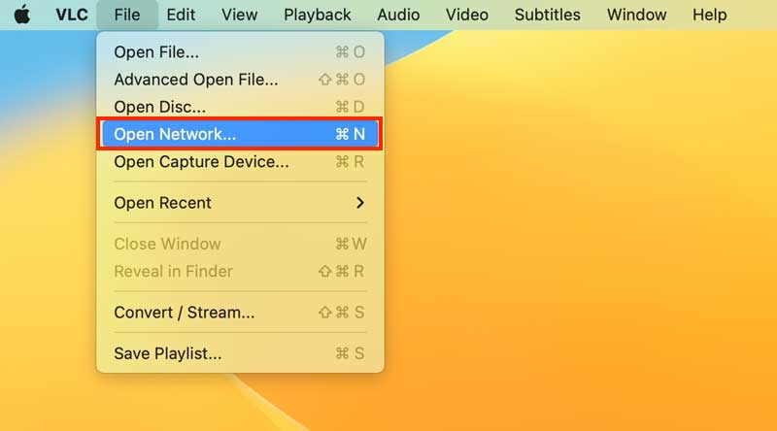The image size is (777, 431).
Task: Choose Open File... from the menu
Action: click(x=156, y=51)
